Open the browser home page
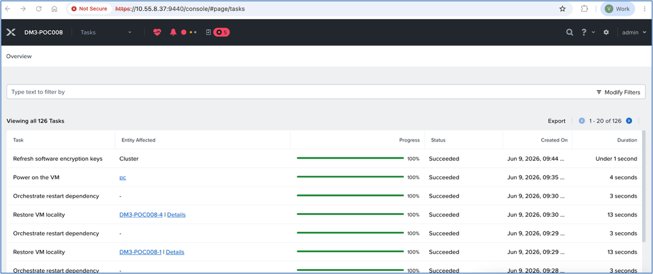The height and width of the screenshot is (274, 653). coord(54,9)
